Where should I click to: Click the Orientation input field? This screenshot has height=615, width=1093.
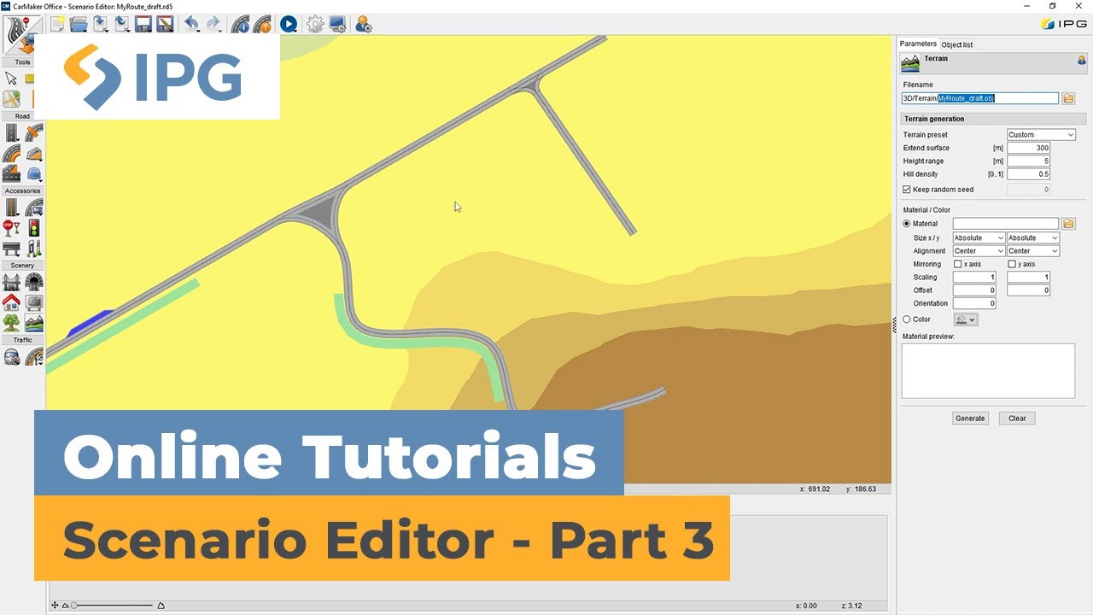[974, 303]
